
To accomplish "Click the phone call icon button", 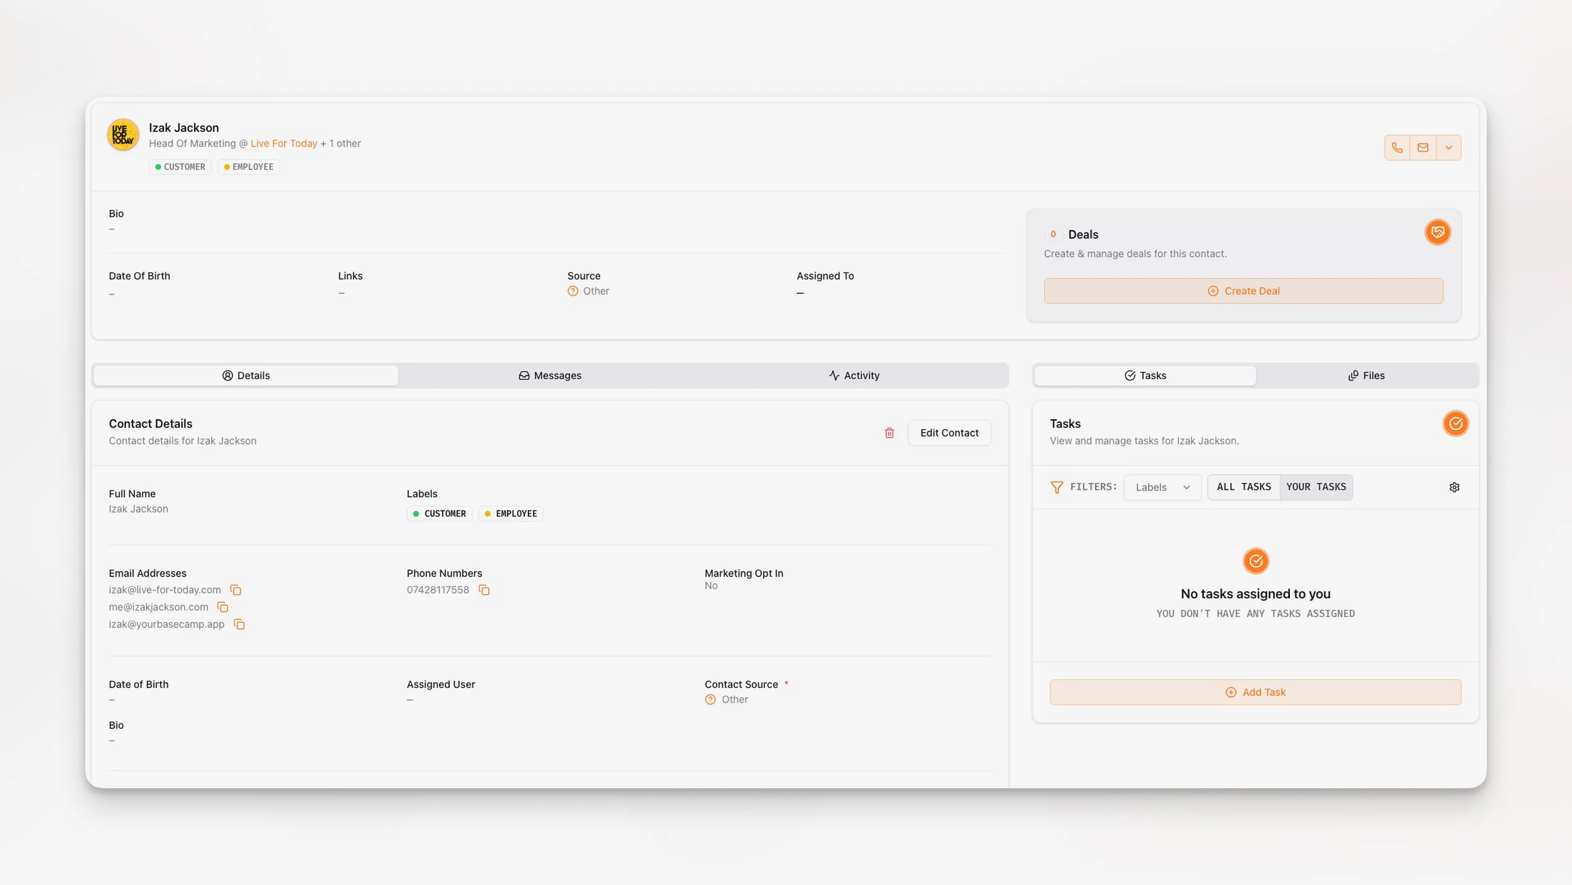I will pyautogui.click(x=1397, y=148).
